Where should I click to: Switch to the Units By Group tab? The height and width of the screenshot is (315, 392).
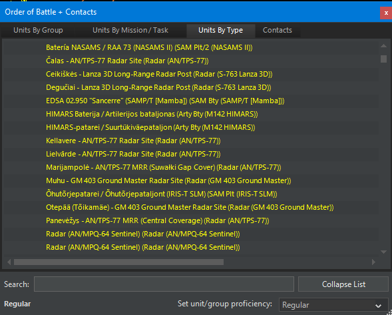[38, 30]
